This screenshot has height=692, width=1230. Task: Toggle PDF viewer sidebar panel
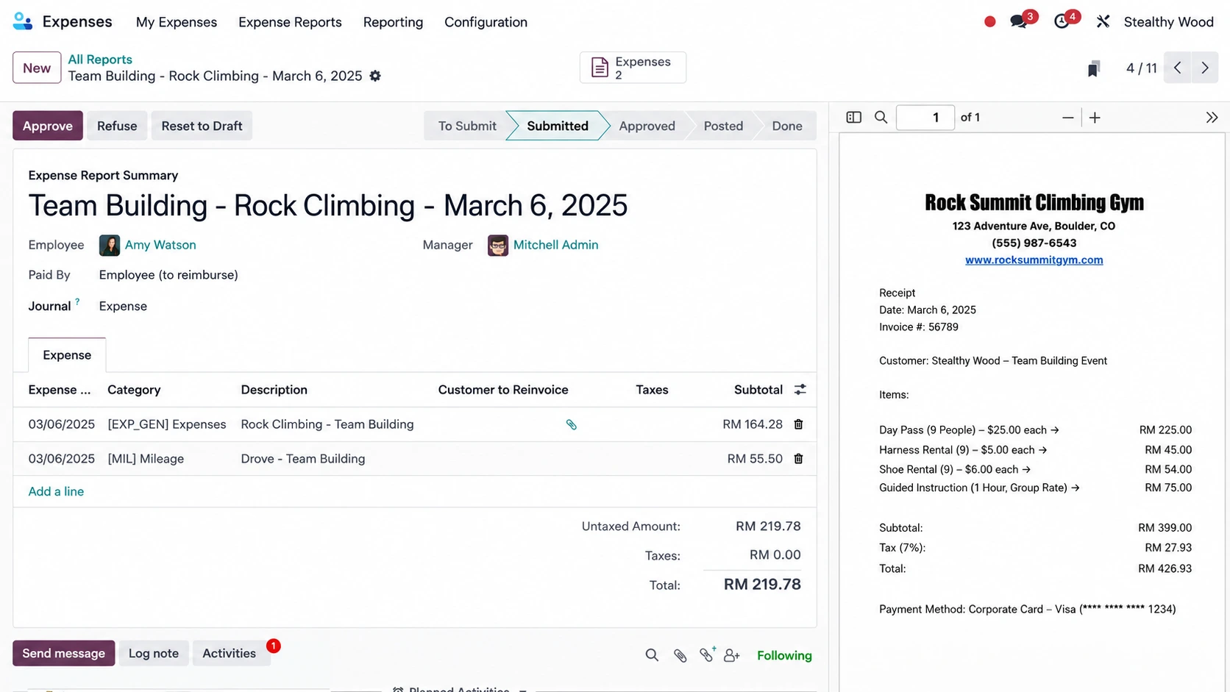click(x=854, y=118)
